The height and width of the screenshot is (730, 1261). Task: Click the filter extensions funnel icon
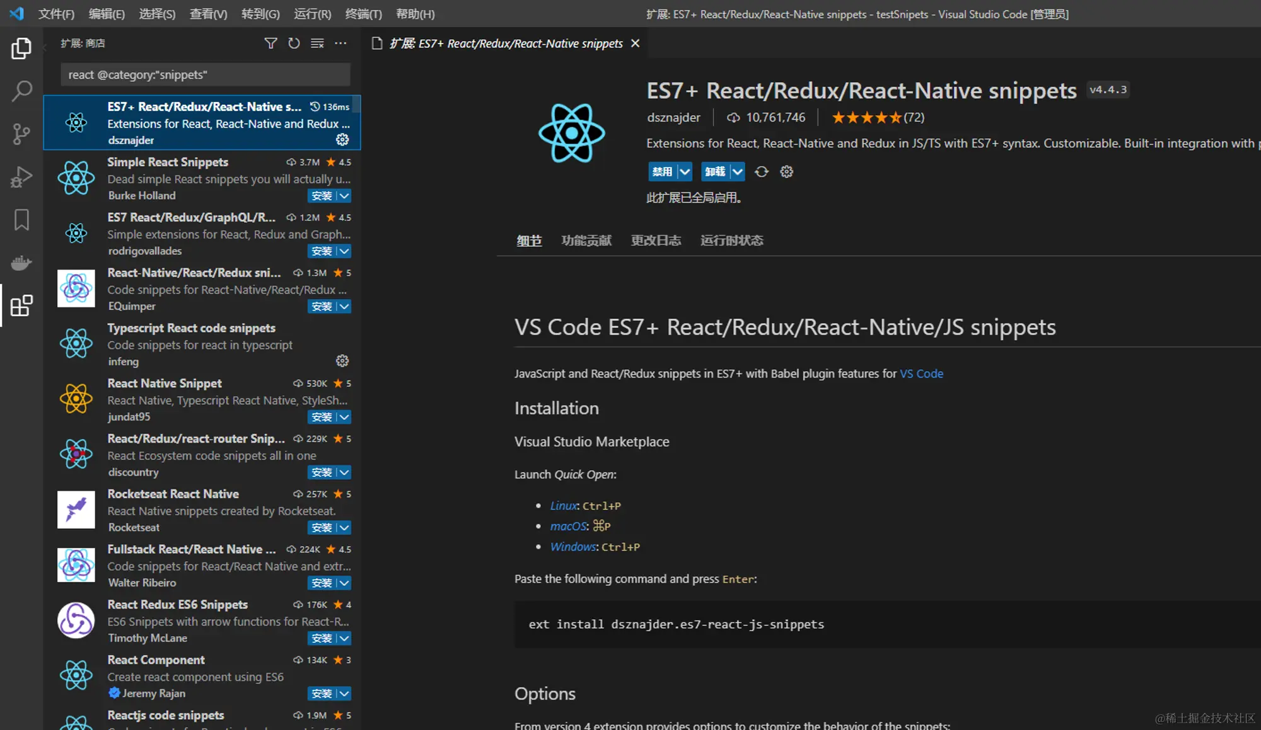[270, 43]
